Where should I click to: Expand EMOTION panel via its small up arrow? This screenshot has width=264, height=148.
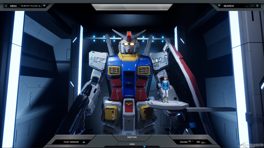(132, 140)
